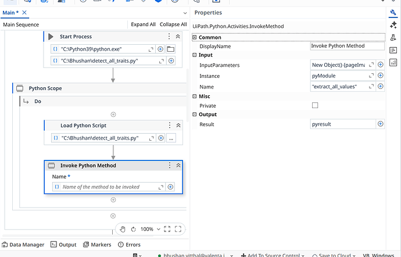Switch to the Main tab
Image resolution: width=401 pixels, height=257 pixels.
[10, 13]
